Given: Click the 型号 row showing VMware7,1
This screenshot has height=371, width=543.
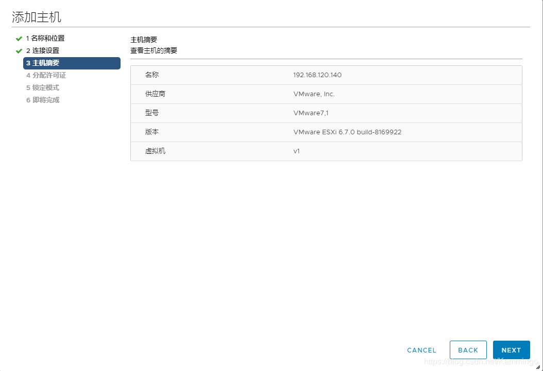Looking at the screenshot, I should click(x=326, y=113).
